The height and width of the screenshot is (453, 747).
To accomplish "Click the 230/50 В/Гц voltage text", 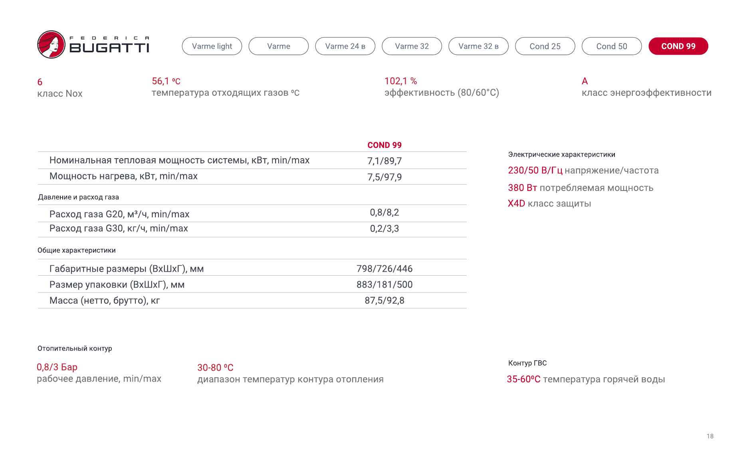I will click(x=535, y=171).
